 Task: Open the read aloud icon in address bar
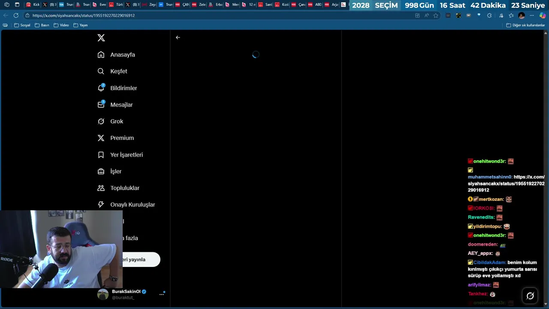tap(426, 15)
